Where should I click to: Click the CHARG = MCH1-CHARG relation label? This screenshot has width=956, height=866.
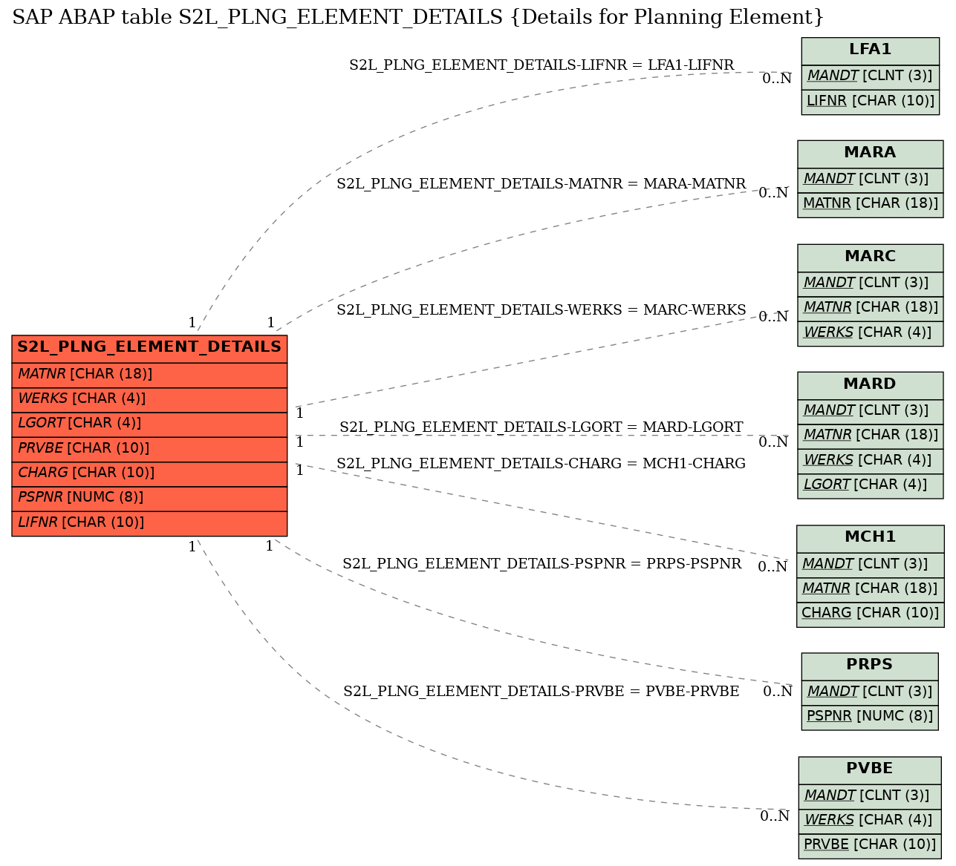click(542, 464)
